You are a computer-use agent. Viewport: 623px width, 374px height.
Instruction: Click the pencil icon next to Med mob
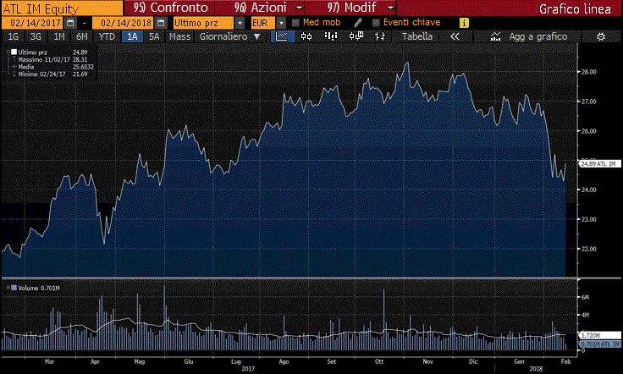[358, 23]
